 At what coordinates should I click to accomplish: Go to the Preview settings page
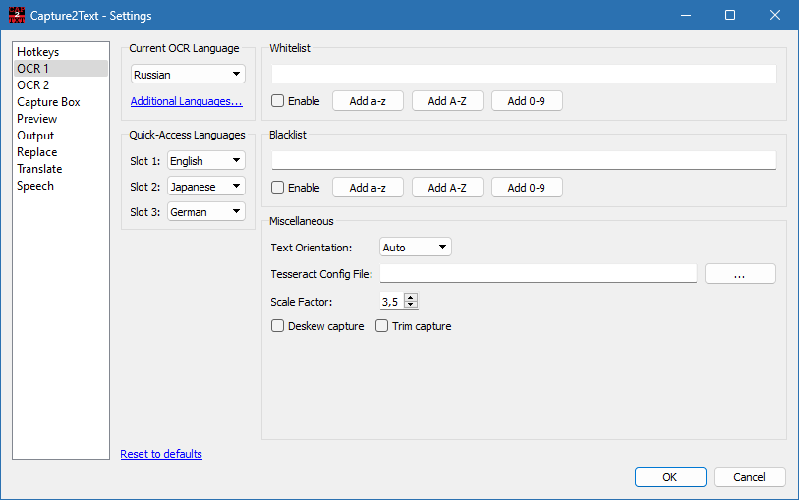61,119
